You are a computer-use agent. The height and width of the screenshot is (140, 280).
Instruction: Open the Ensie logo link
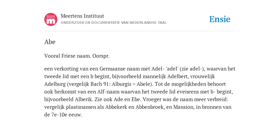(220, 19)
